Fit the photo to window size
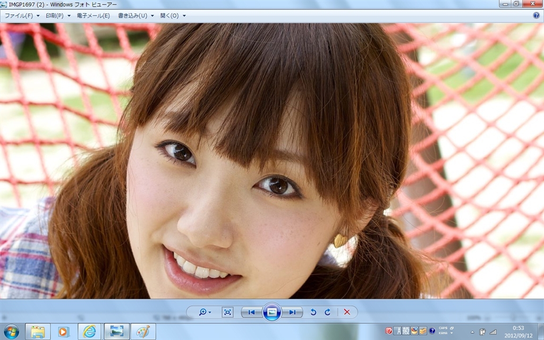The image size is (544, 340). (227, 312)
